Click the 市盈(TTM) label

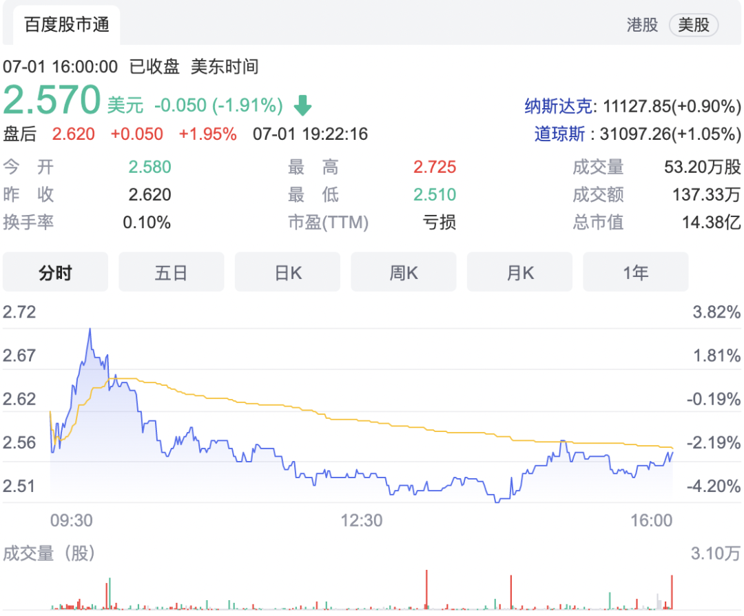tap(328, 223)
